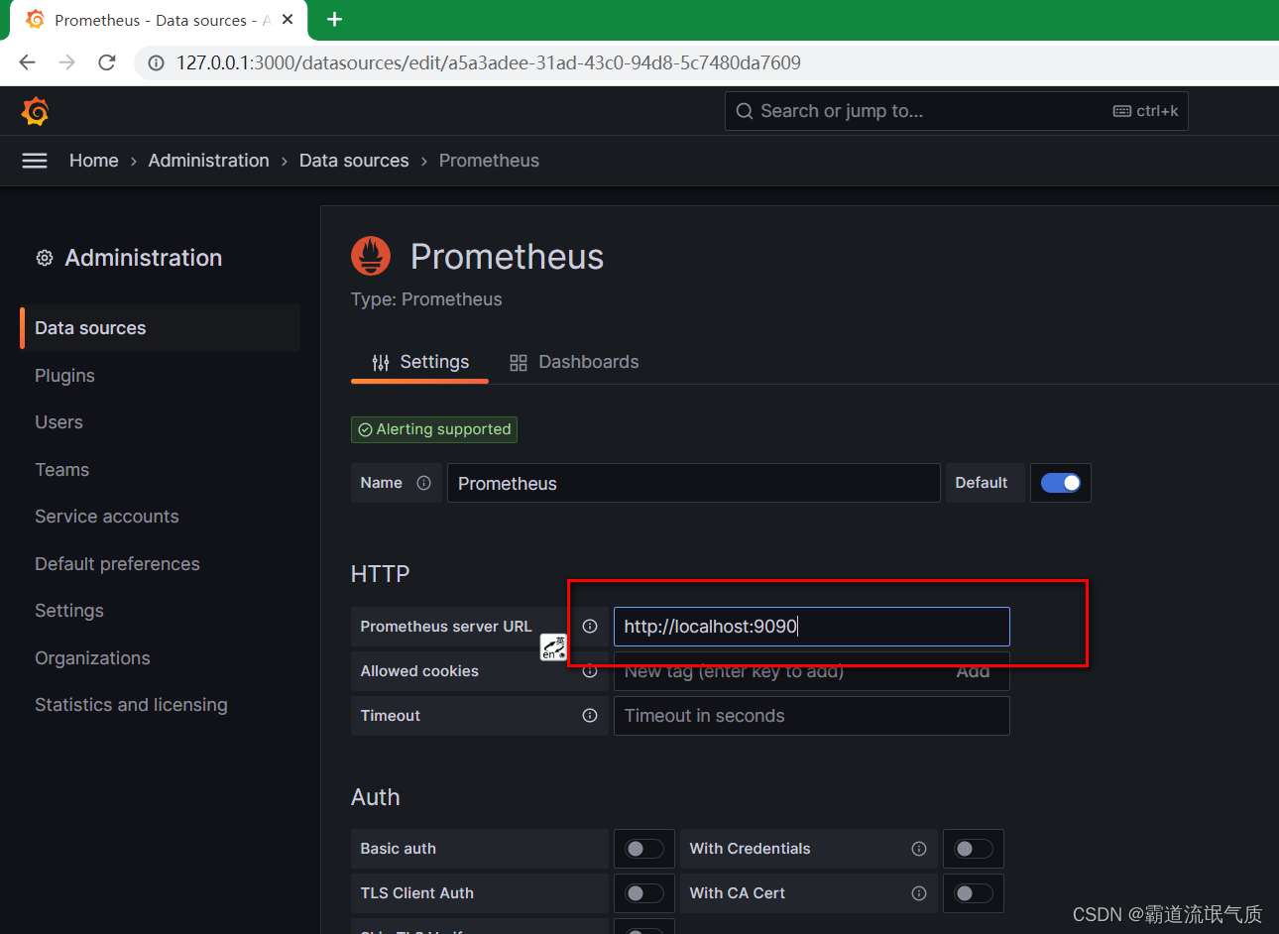The width and height of the screenshot is (1279, 934).
Task: Enable the With Credentials switch
Action: pos(974,849)
